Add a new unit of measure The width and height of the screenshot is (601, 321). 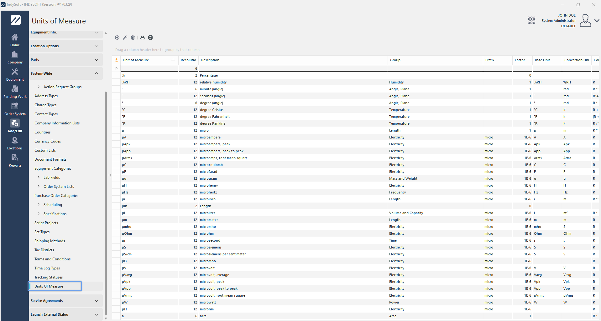click(117, 38)
